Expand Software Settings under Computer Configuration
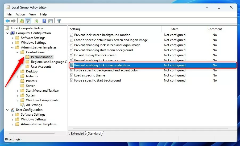The width and height of the screenshot is (240, 146). tap(13, 38)
